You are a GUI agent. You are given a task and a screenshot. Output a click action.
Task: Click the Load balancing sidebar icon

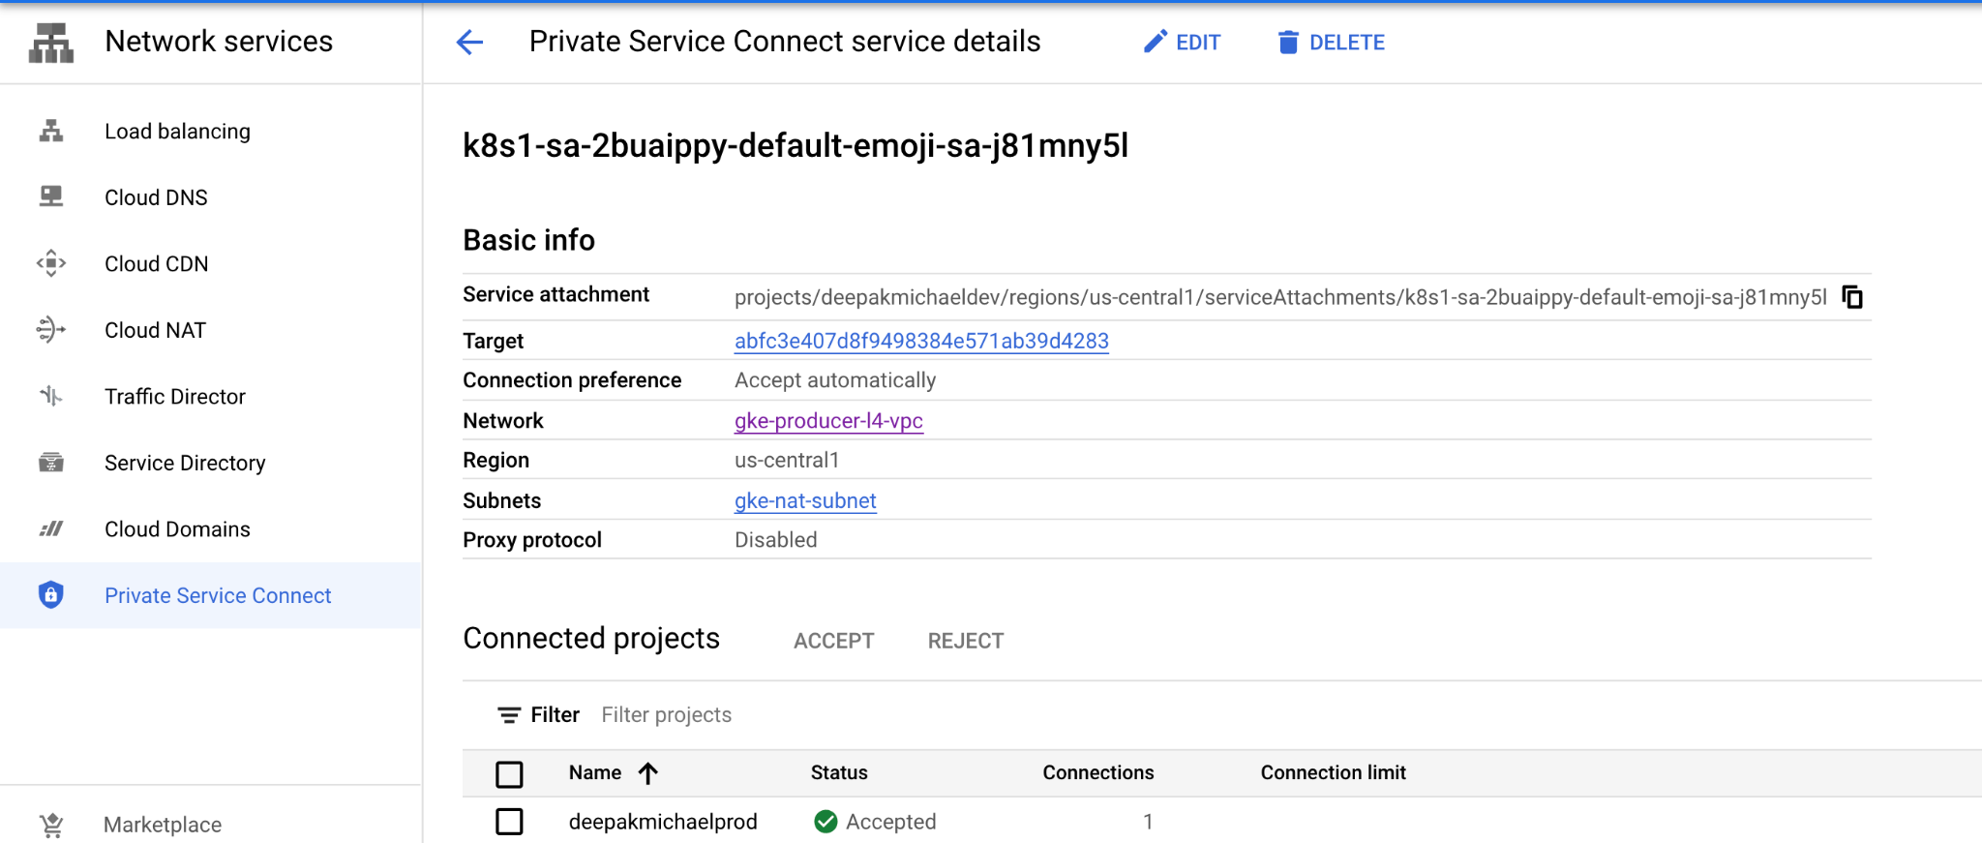tap(51, 131)
